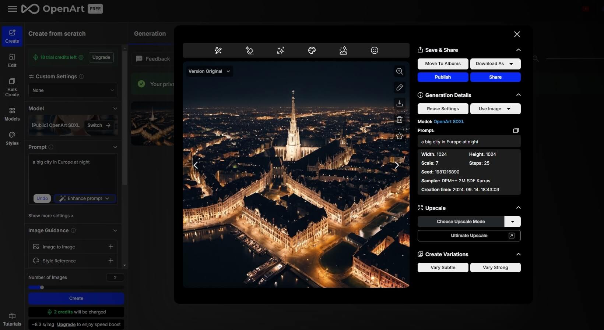Click the trash delete icon beside image
The width and height of the screenshot is (604, 330).
pos(399,120)
